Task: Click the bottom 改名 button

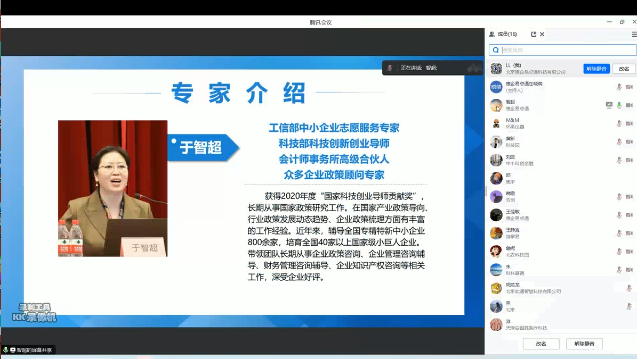Action: [541, 344]
